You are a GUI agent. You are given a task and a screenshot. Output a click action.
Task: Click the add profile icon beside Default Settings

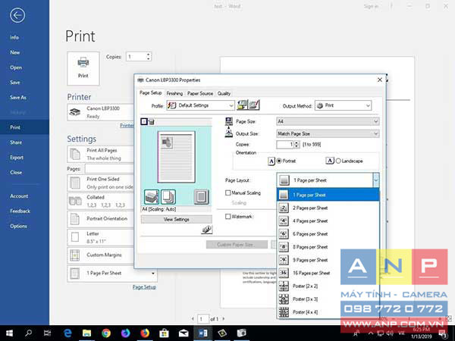pos(243,105)
